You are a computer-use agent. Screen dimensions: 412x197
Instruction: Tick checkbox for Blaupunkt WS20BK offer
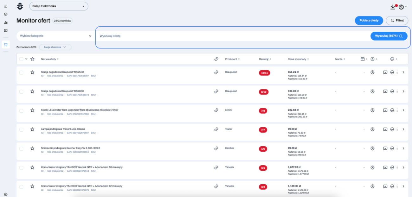coord(21,91)
